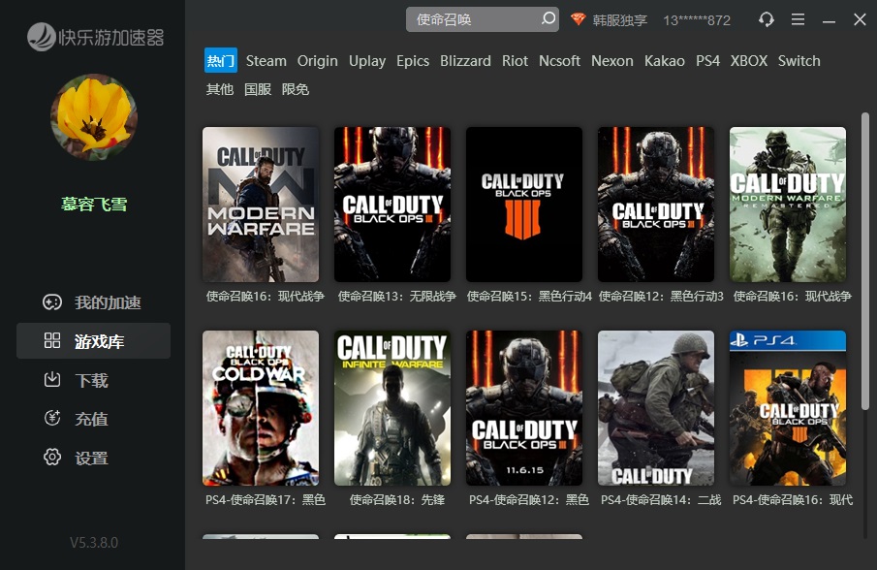Screen dimensions: 877x570
Task: Click the 我的加速 gamepad icon
Action: (52, 302)
